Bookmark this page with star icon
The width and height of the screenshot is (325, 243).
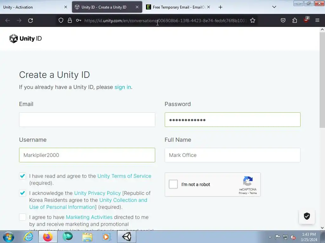[x=252, y=20]
